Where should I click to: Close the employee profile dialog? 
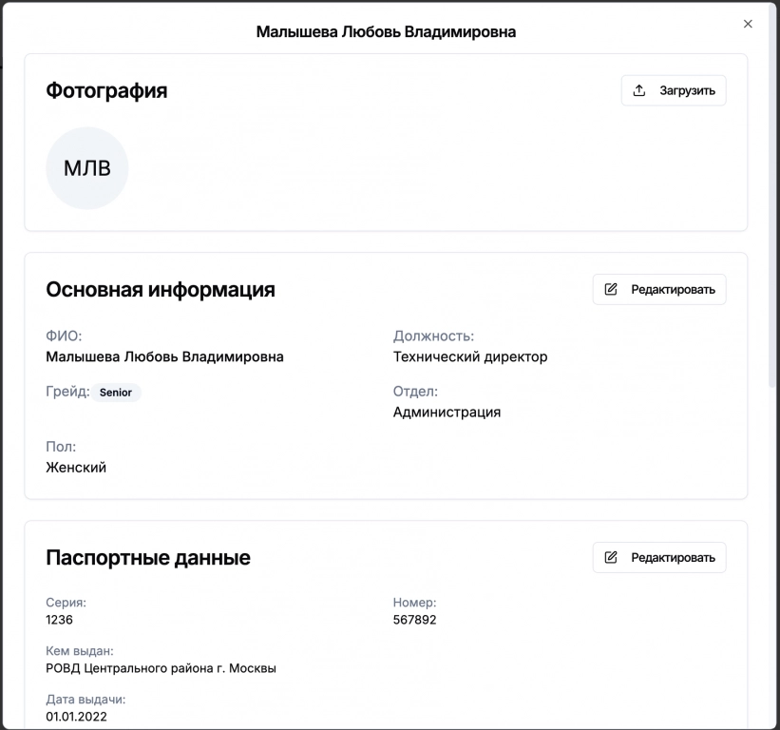pyautogui.click(x=748, y=25)
